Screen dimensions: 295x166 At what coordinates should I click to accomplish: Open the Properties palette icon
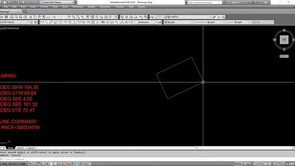point(88,17)
